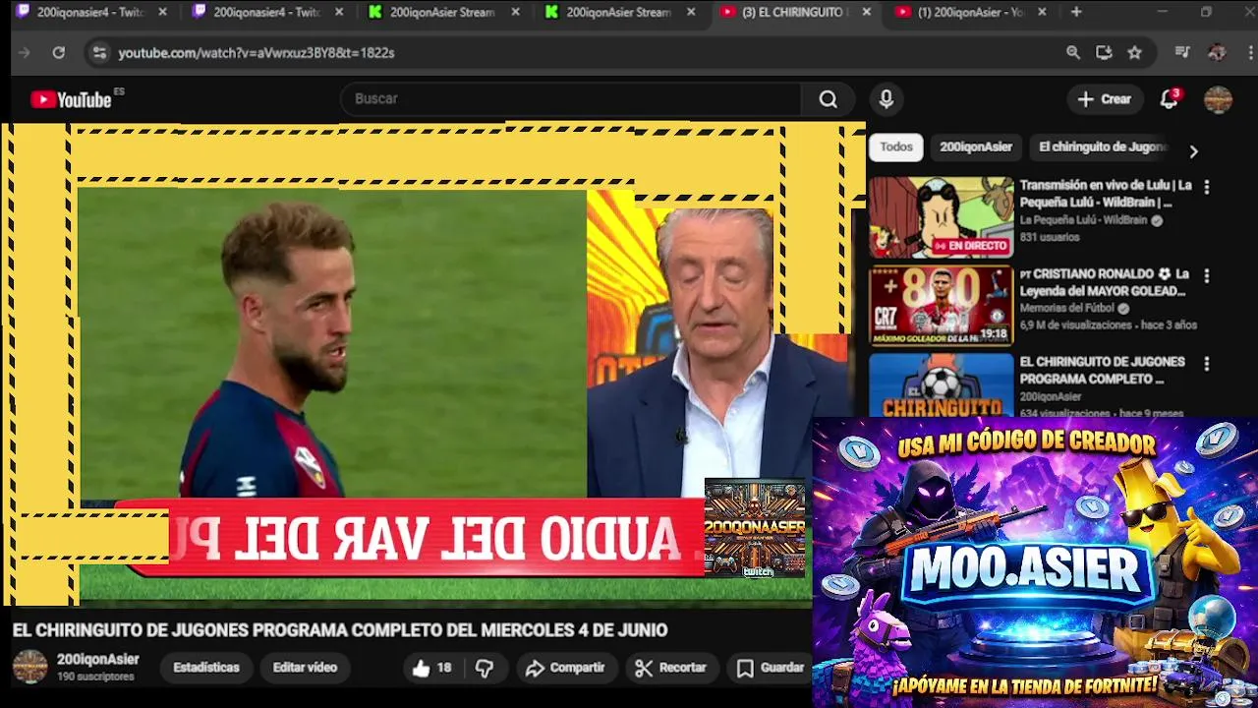Open the media control icon in the browser toolbar
The height and width of the screenshot is (708, 1258).
pyautogui.click(x=1183, y=53)
